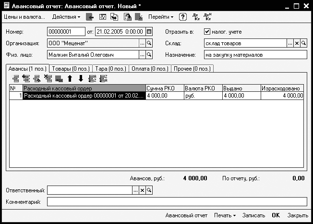Switch to the Товары (0 поз.) tab
Screen dimensions: 313x224
tap(71, 69)
